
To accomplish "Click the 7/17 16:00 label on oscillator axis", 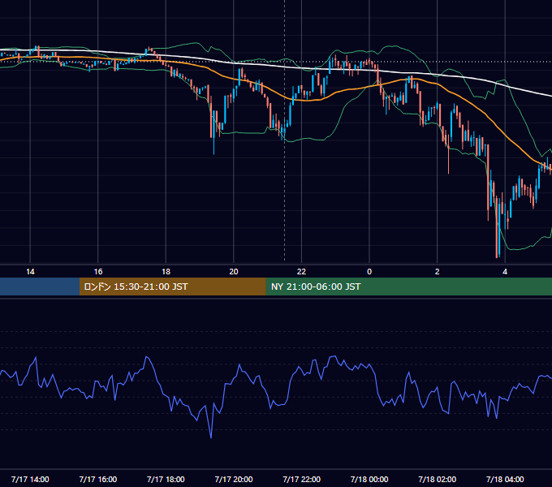I will pos(98,479).
